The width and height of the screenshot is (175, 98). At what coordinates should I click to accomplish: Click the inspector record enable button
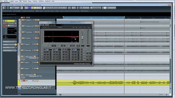4,26
